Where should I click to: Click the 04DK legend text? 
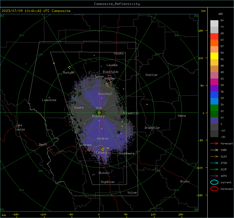coord(224,150)
